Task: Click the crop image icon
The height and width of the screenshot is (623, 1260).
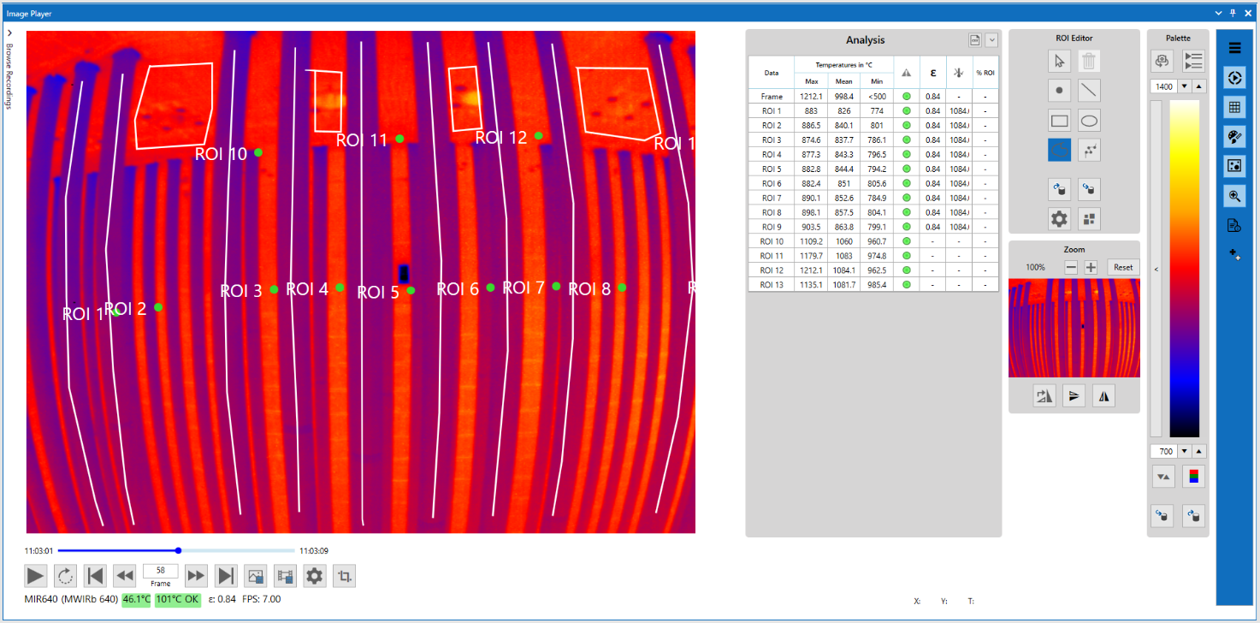Action: (x=345, y=576)
